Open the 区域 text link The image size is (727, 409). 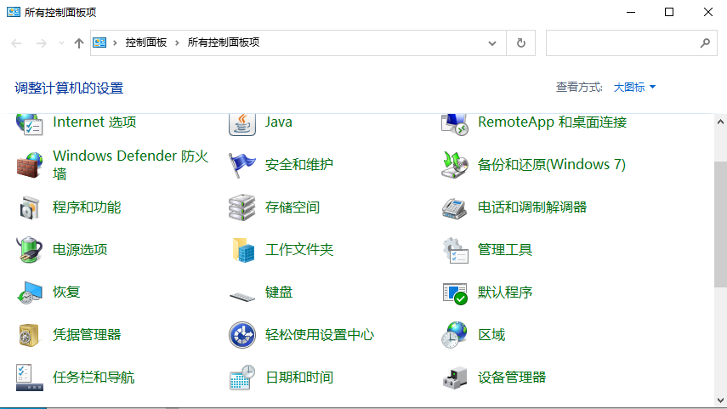[491, 335]
